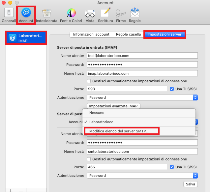
Task: Click the IMAP Nome host field
Action: point(142,73)
